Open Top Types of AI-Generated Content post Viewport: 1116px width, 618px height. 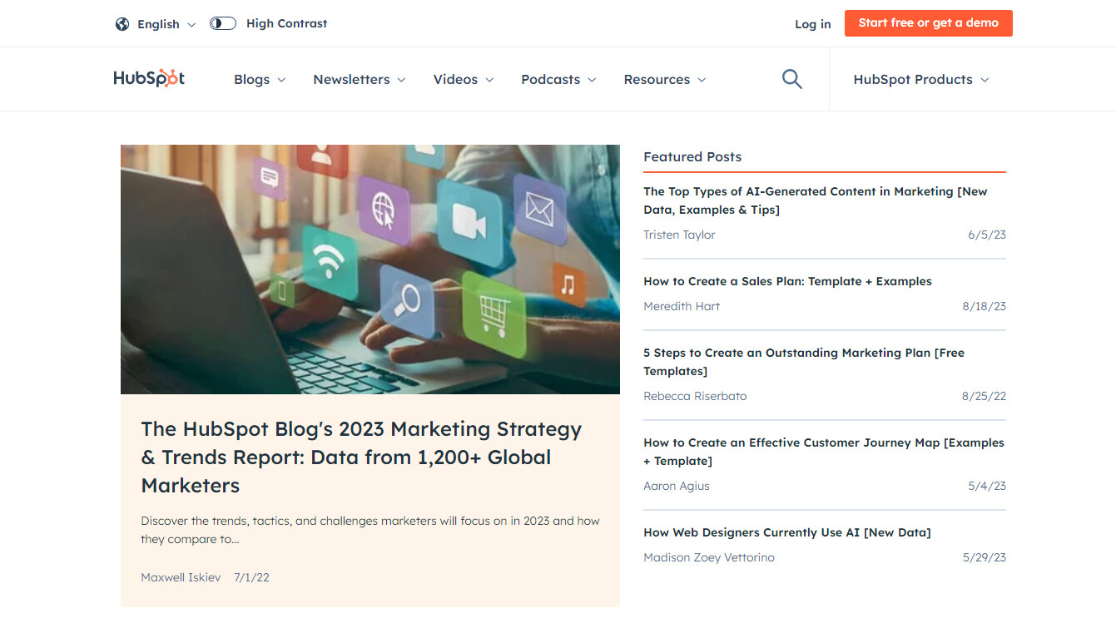[816, 200]
